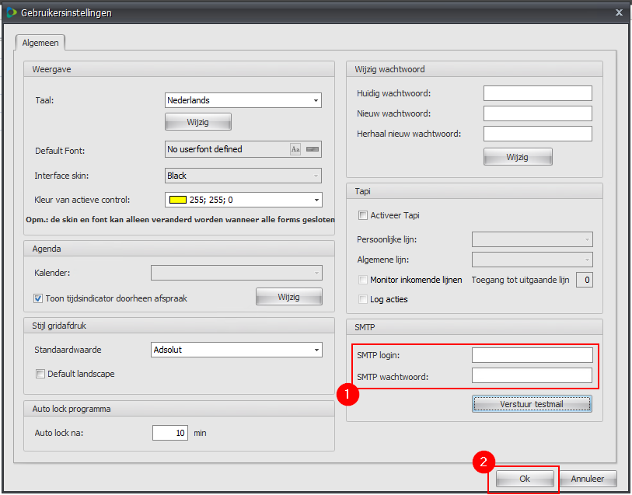Check the Default landscape option
Viewport: 632px width, 495px height.
40,374
